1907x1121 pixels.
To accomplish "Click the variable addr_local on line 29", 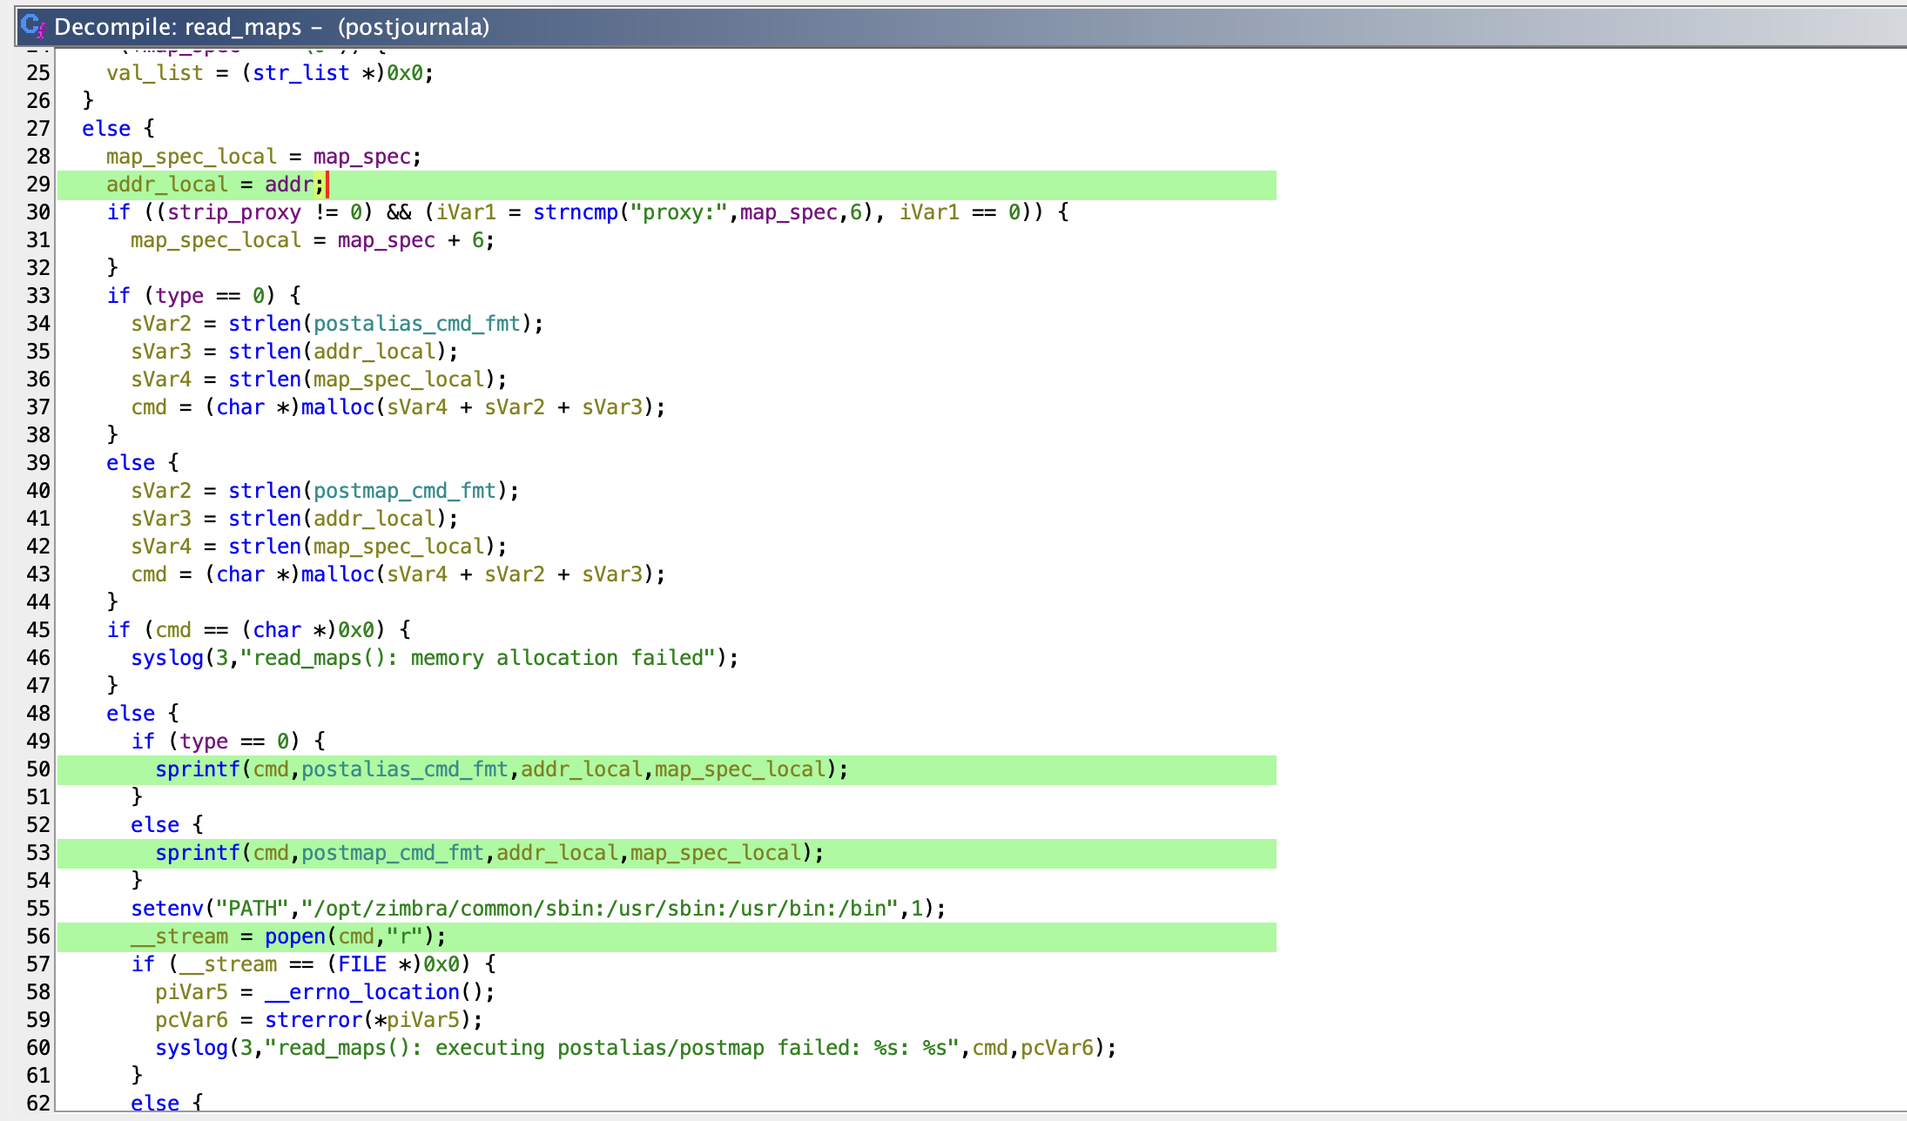I will [165, 184].
